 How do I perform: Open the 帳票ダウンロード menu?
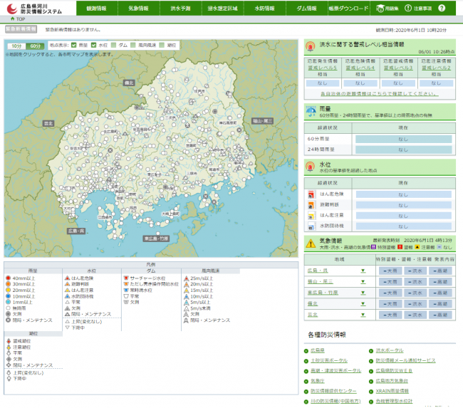pyautogui.click(x=349, y=9)
